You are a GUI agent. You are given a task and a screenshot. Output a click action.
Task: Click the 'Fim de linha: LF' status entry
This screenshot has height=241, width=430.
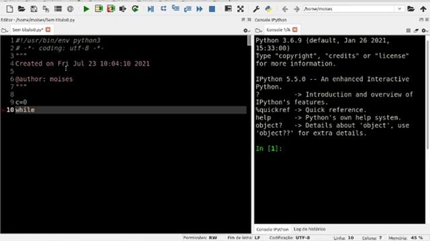(x=243, y=238)
